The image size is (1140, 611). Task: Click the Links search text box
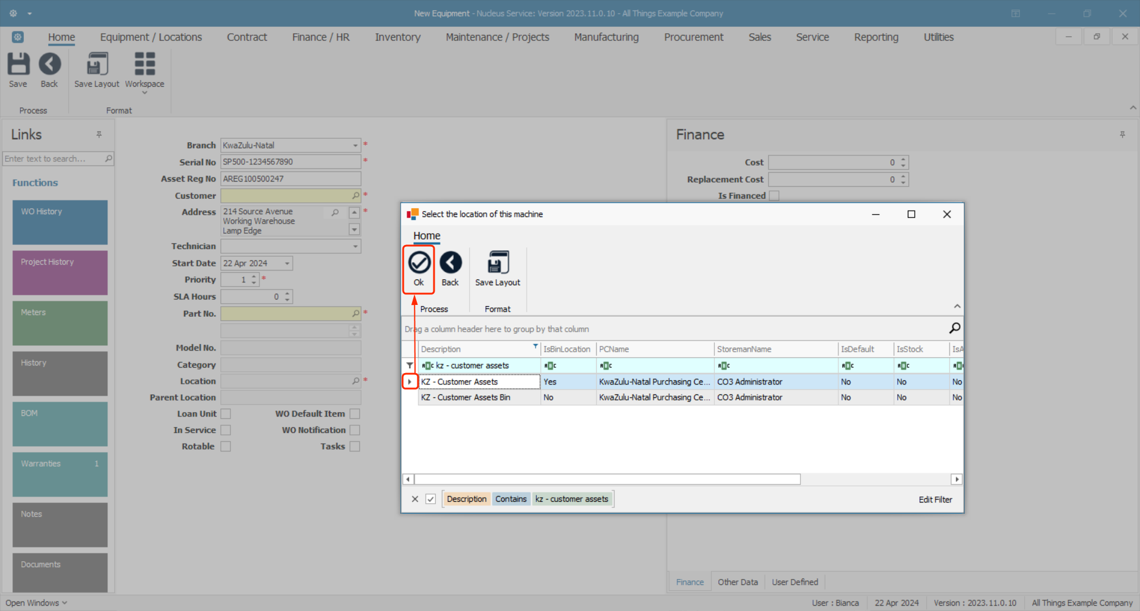(x=53, y=158)
